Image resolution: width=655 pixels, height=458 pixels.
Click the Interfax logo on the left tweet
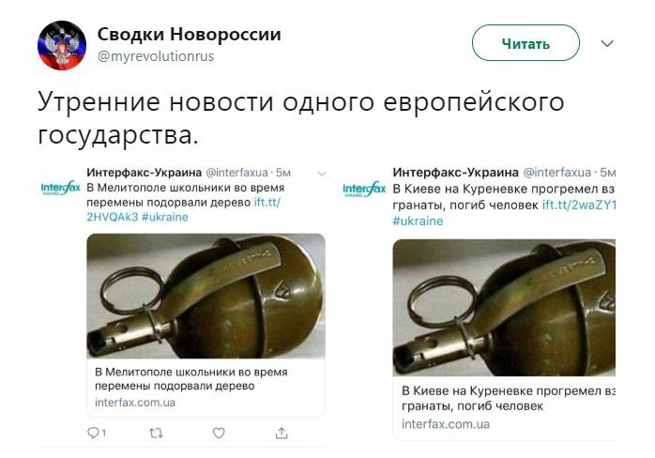click(61, 189)
